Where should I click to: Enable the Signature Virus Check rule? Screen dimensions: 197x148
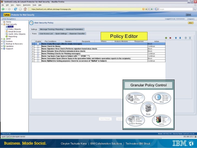click(x=38, y=49)
